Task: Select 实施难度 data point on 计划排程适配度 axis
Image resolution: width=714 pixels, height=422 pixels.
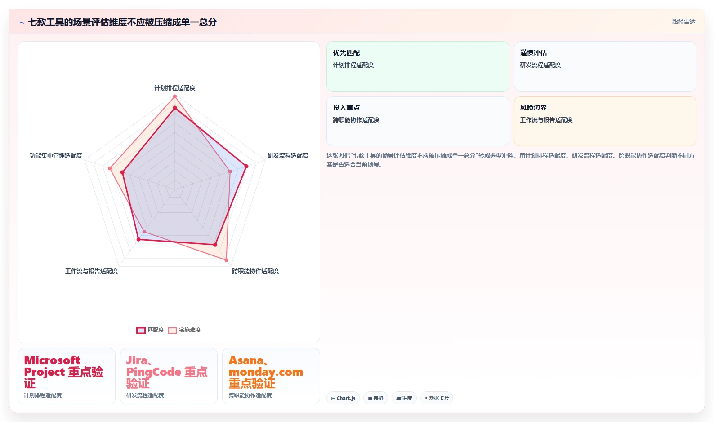Action: click(175, 97)
